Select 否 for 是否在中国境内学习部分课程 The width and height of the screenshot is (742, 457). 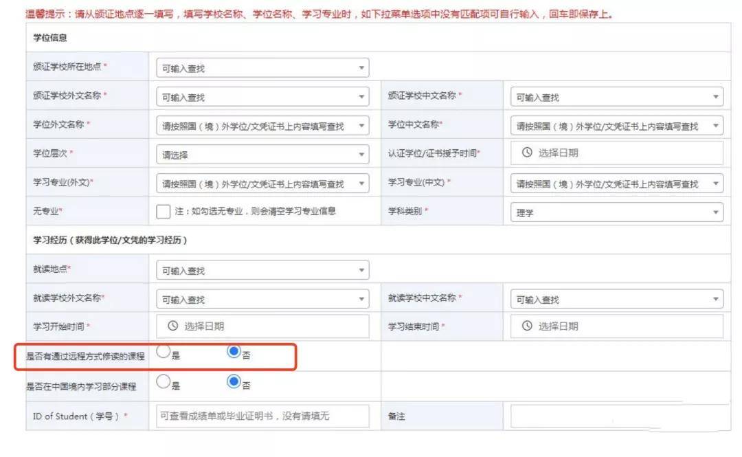point(234,381)
